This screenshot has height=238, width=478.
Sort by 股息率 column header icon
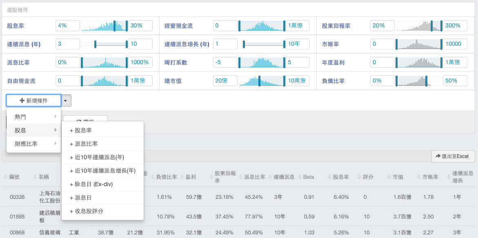point(329,177)
